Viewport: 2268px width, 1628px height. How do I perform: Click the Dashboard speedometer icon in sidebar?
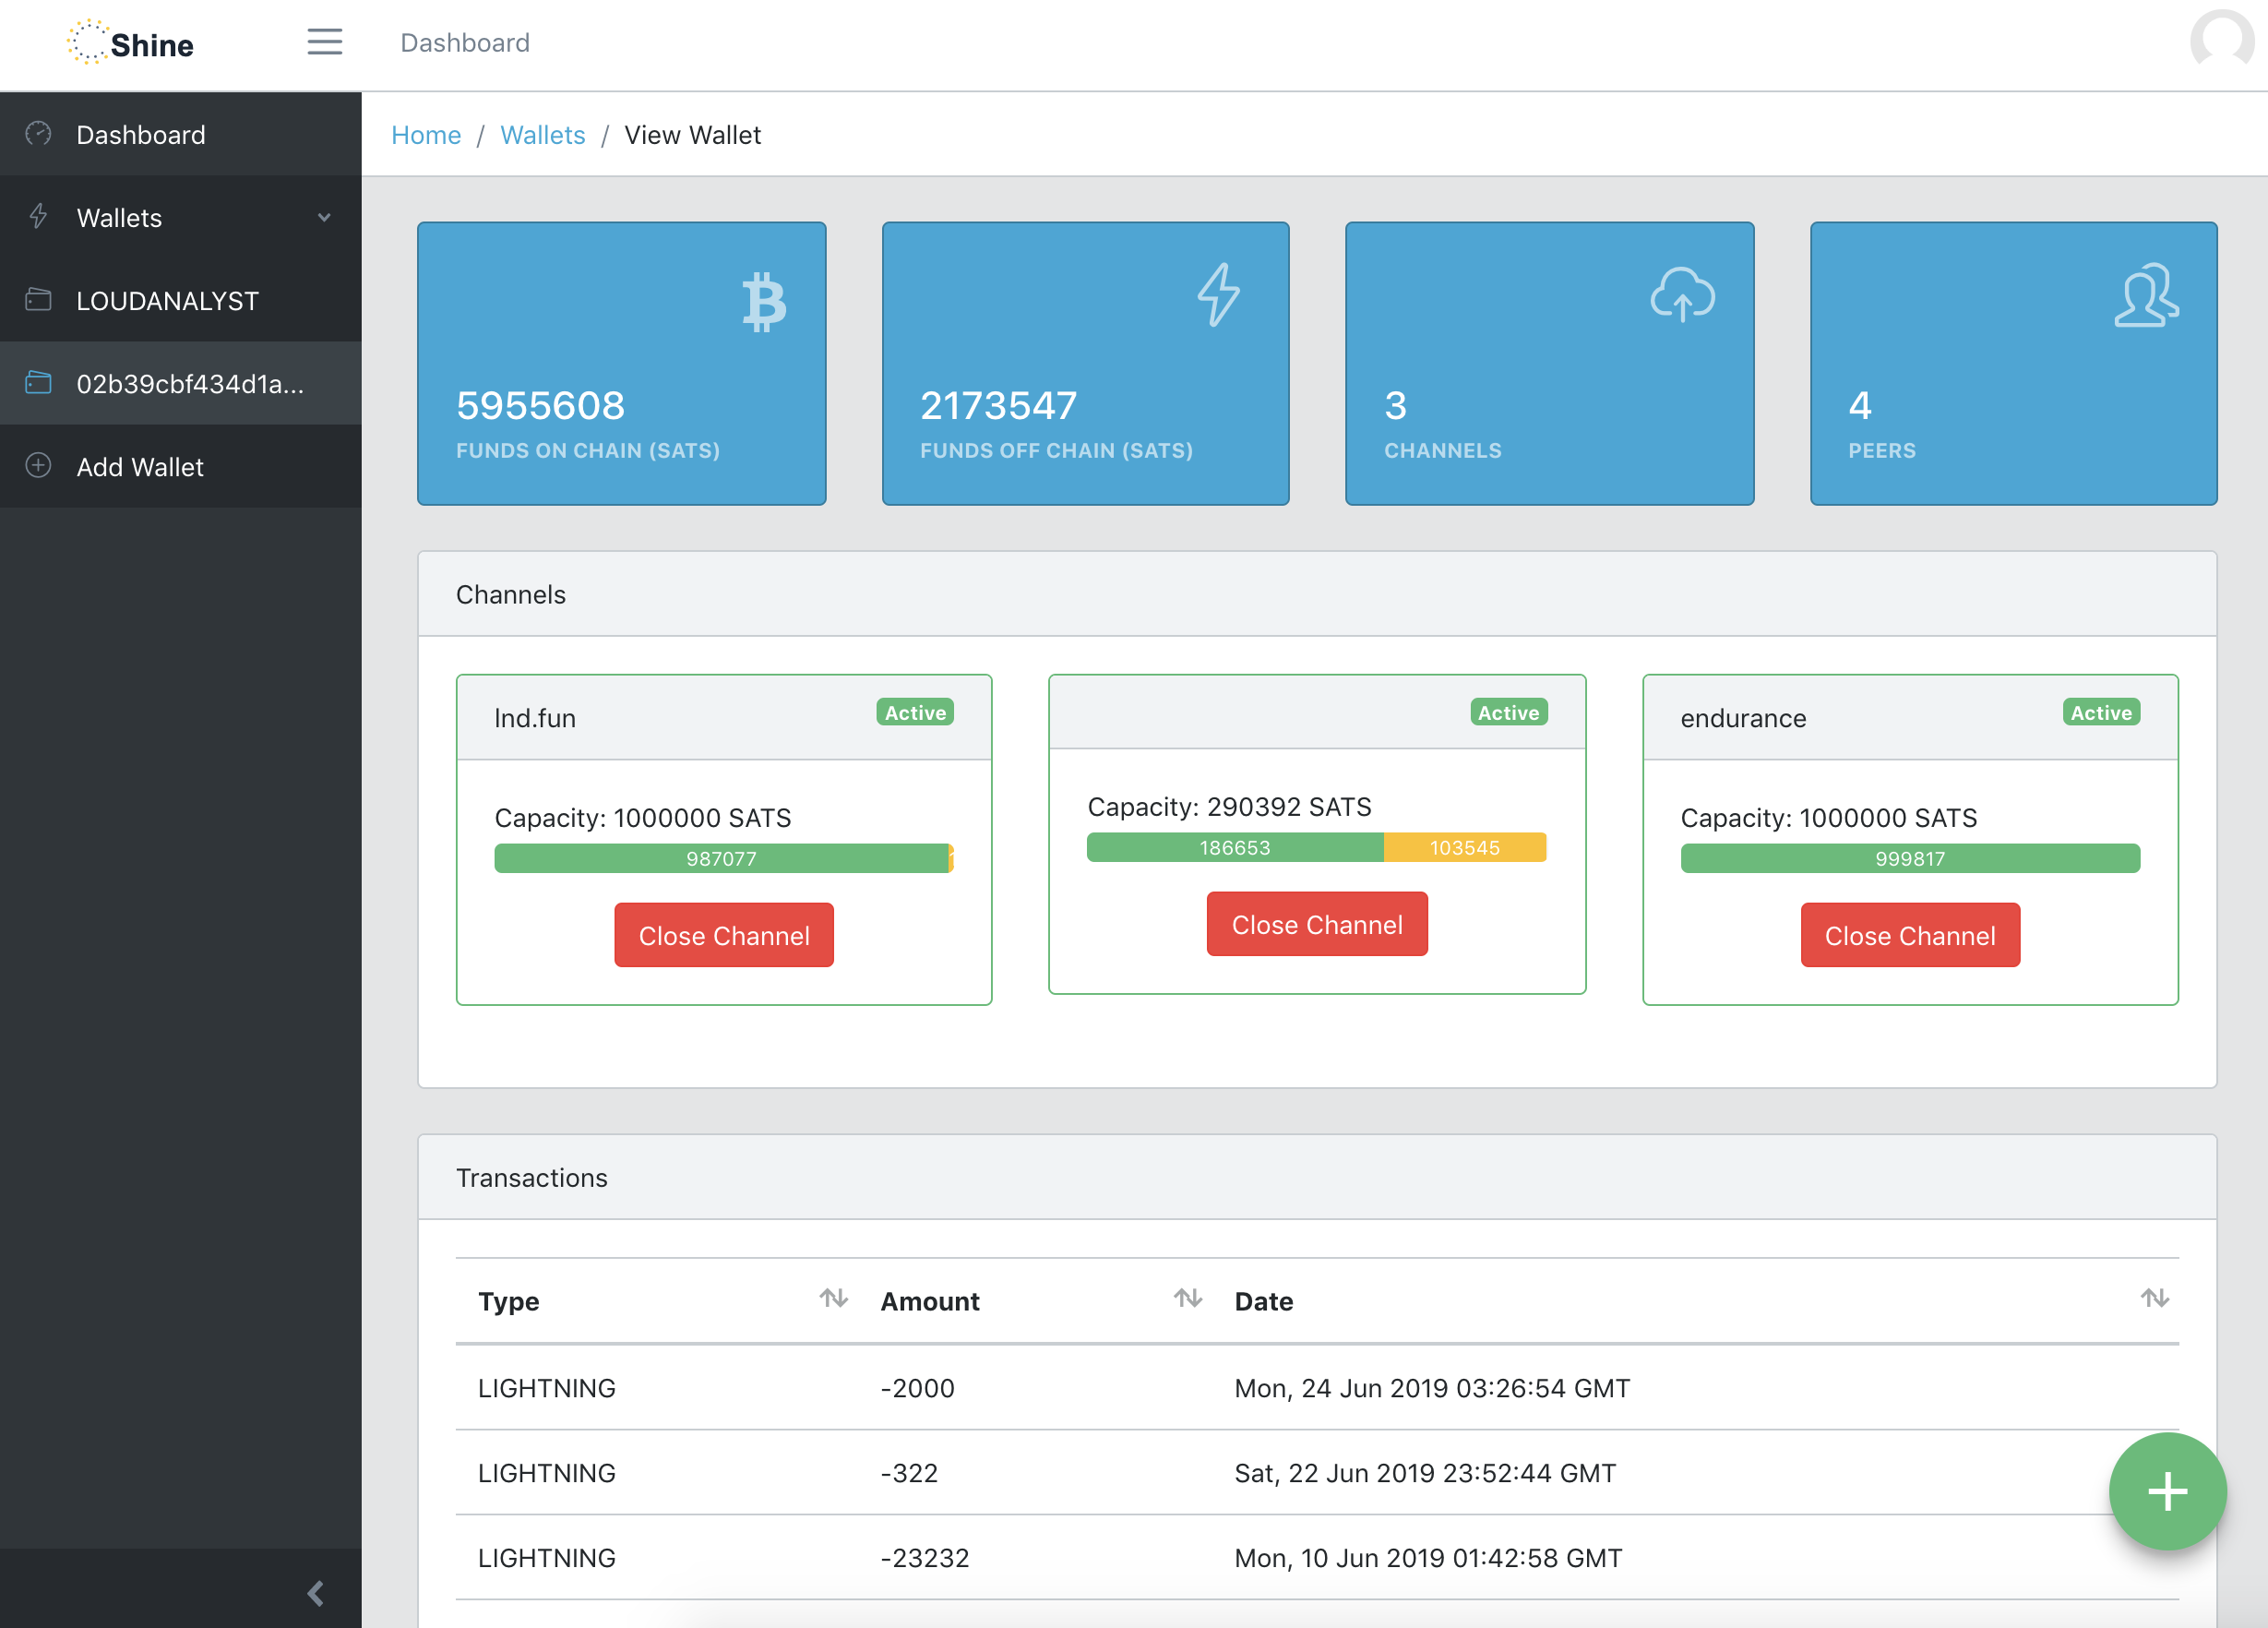(x=38, y=133)
